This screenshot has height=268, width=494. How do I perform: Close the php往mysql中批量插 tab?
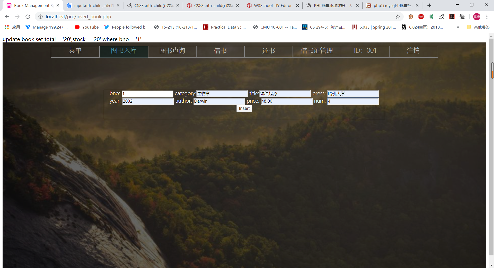[417, 5]
